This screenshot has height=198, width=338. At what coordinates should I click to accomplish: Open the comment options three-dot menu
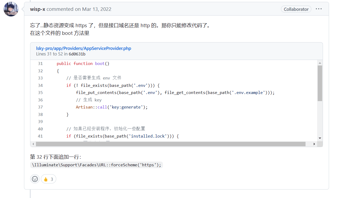coord(319,9)
